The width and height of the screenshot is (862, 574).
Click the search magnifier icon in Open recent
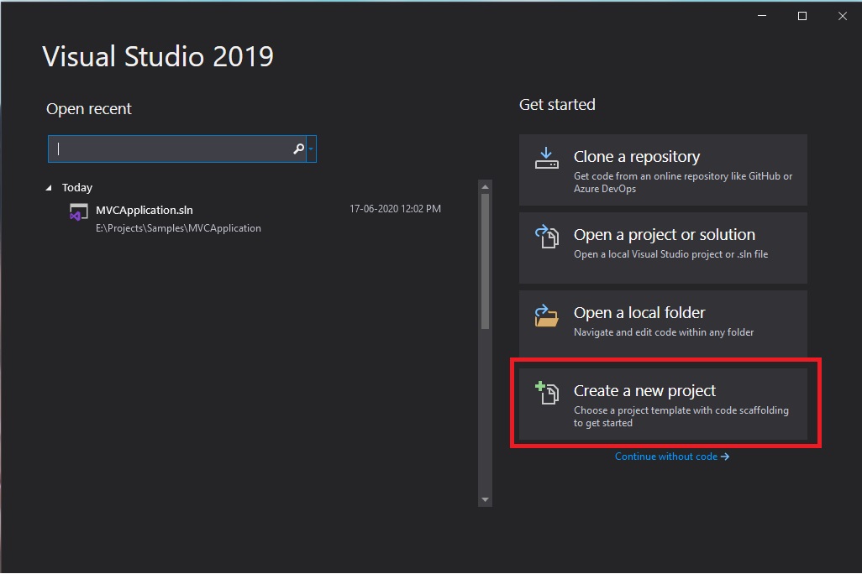click(x=298, y=149)
